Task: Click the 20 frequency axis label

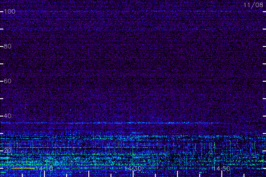Action: coord(7,150)
